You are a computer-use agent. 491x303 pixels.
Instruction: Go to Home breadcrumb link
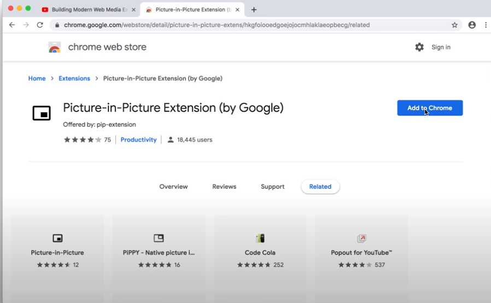coord(37,78)
